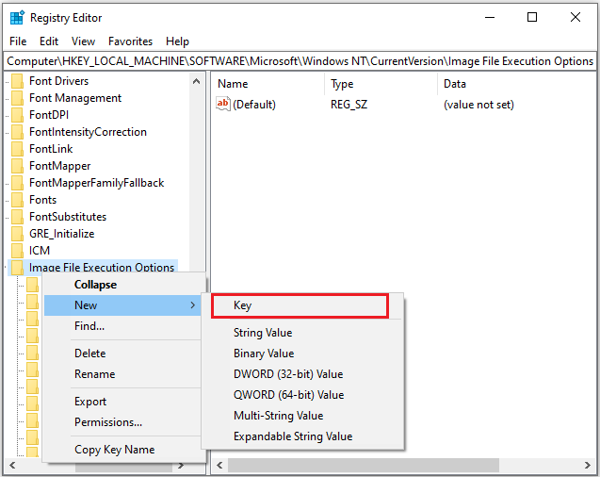This screenshot has width=600, height=477.
Task: Select the Font Drivers tree key
Action: point(59,81)
